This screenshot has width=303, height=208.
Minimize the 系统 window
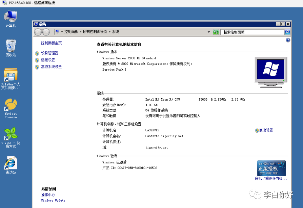pyautogui.click(x=278, y=24)
